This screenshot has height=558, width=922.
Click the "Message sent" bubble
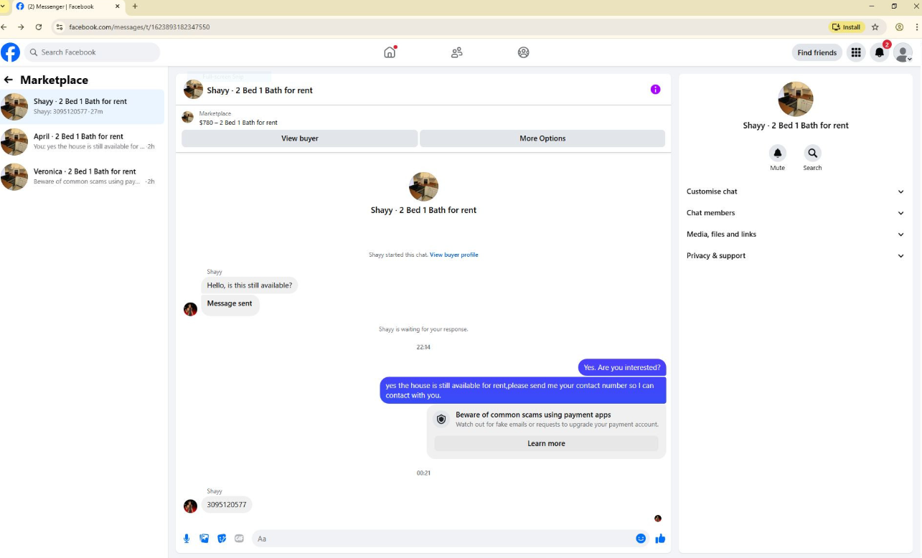click(230, 304)
